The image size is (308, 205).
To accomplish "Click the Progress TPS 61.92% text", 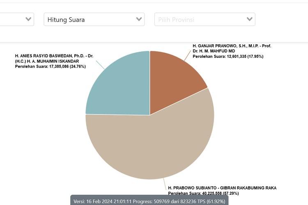I will tap(188, 201).
